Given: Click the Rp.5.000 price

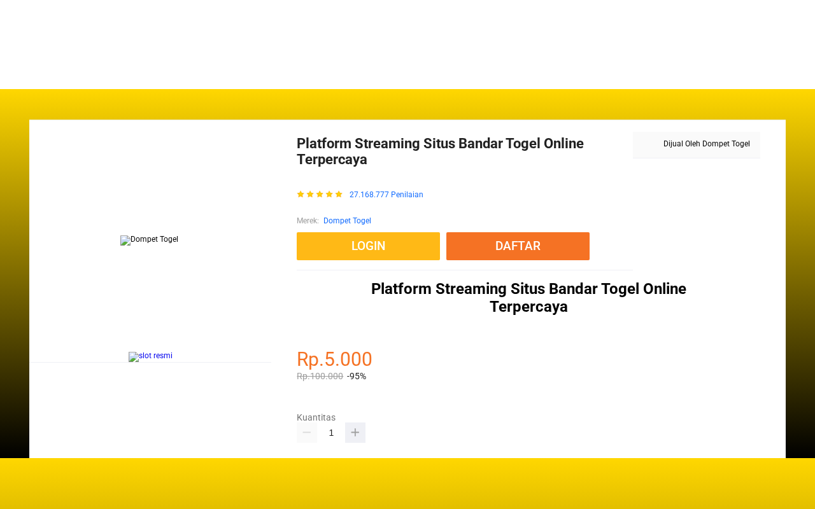Looking at the screenshot, I should 334,359.
